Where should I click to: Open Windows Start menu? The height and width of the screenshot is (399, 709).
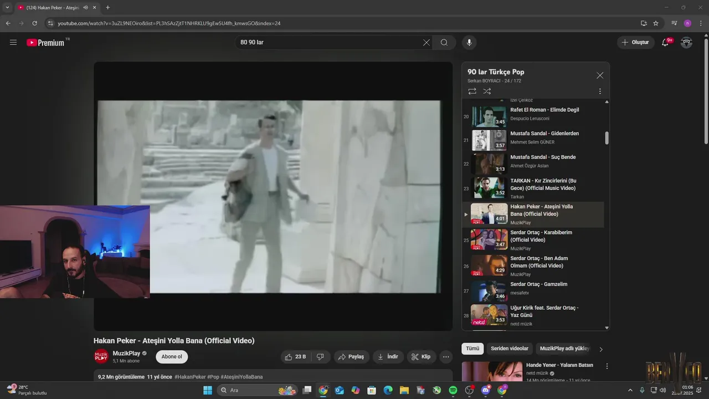click(x=208, y=390)
